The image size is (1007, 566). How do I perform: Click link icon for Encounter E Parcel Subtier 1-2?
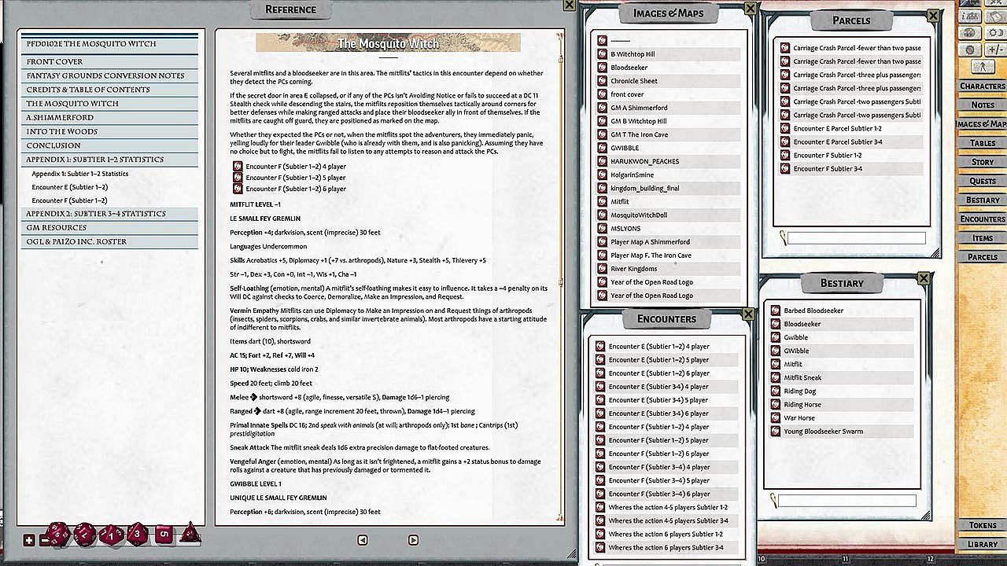[784, 128]
